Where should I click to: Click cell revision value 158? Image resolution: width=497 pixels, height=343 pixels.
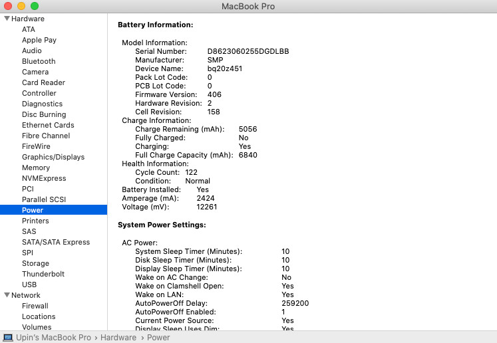pyautogui.click(x=214, y=112)
